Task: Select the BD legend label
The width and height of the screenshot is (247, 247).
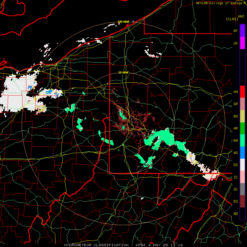Action: [x=235, y=116]
